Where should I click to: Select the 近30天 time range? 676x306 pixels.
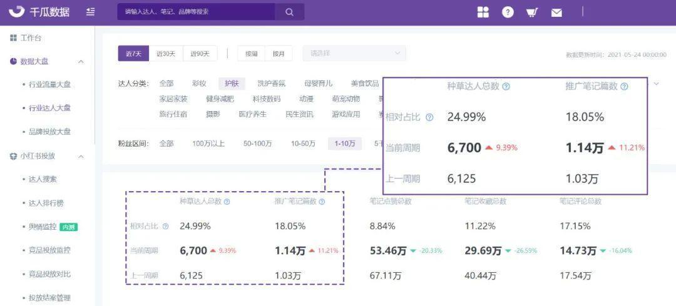[x=166, y=54]
